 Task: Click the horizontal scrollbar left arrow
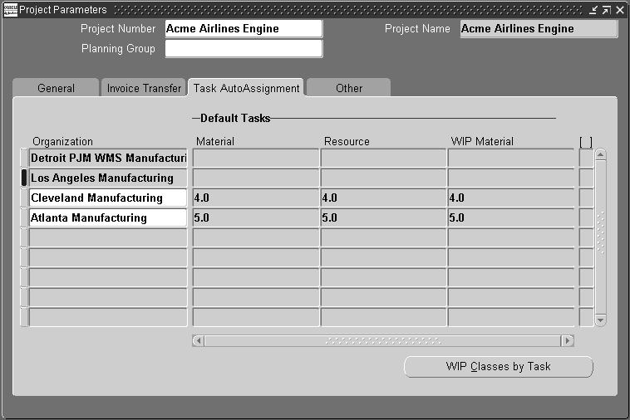coord(198,341)
